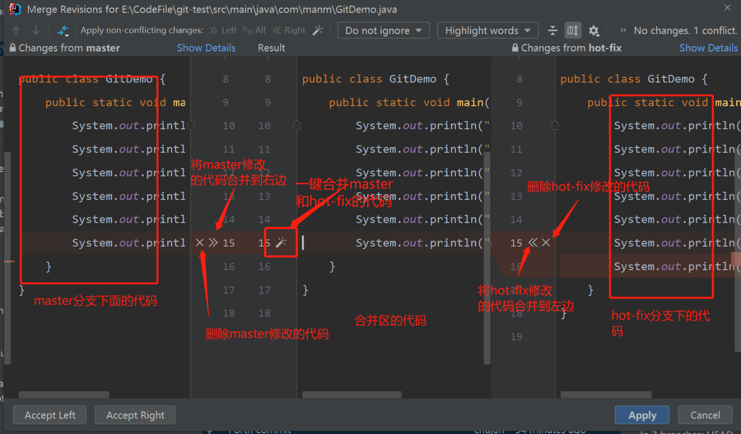Apply non-conflicting changes from Left
The image size is (741, 434).
pos(223,31)
